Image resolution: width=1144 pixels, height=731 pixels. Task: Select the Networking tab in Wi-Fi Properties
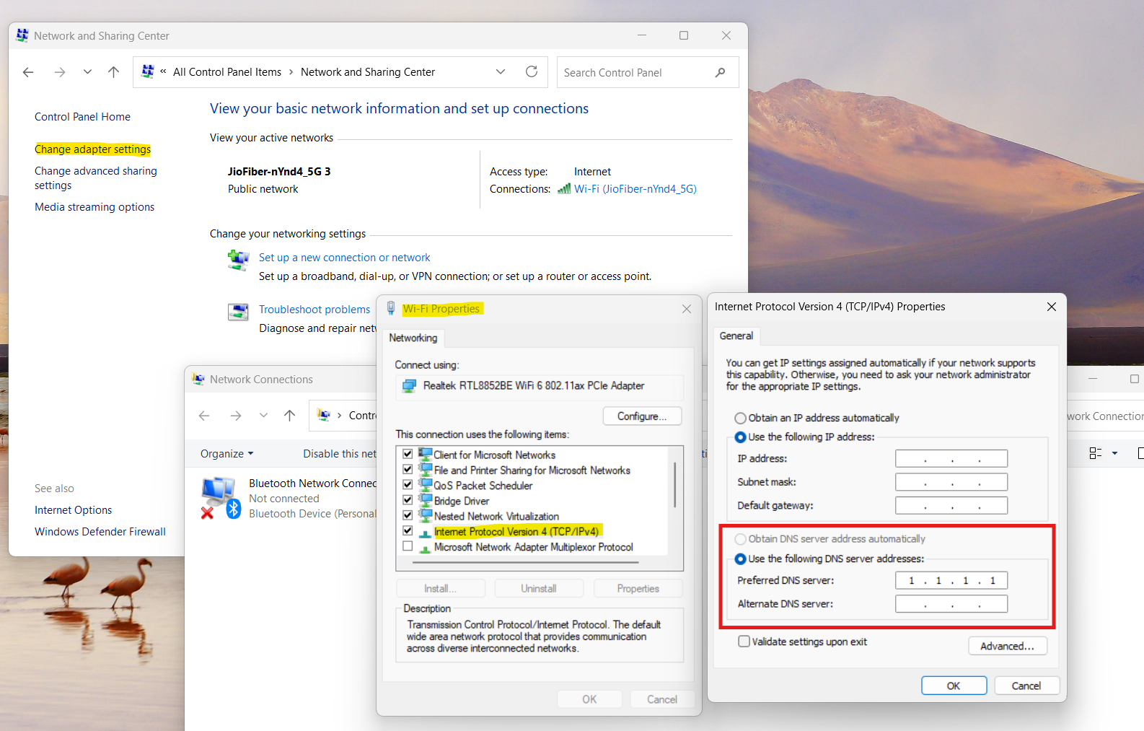413,338
